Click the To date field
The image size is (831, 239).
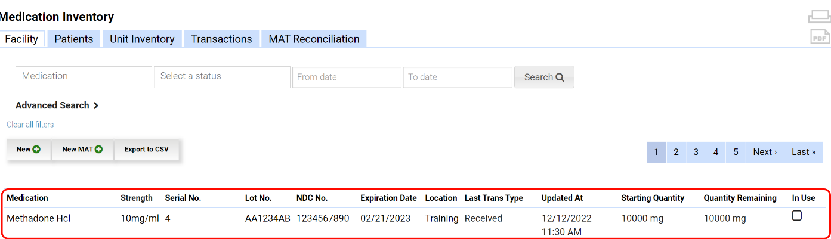click(x=458, y=77)
